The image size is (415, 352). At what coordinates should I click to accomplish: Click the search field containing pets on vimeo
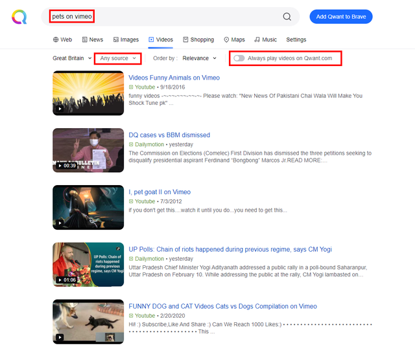click(171, 17)
